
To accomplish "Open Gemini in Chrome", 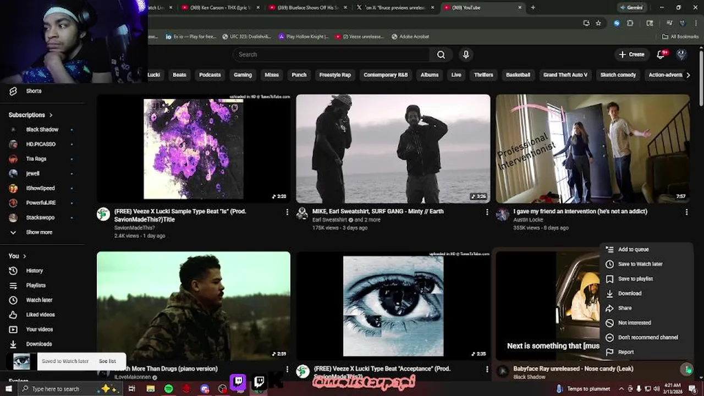I will point(631,8).
